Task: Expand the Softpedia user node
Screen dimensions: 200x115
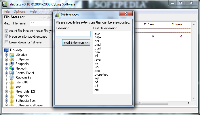Action: 6,60
